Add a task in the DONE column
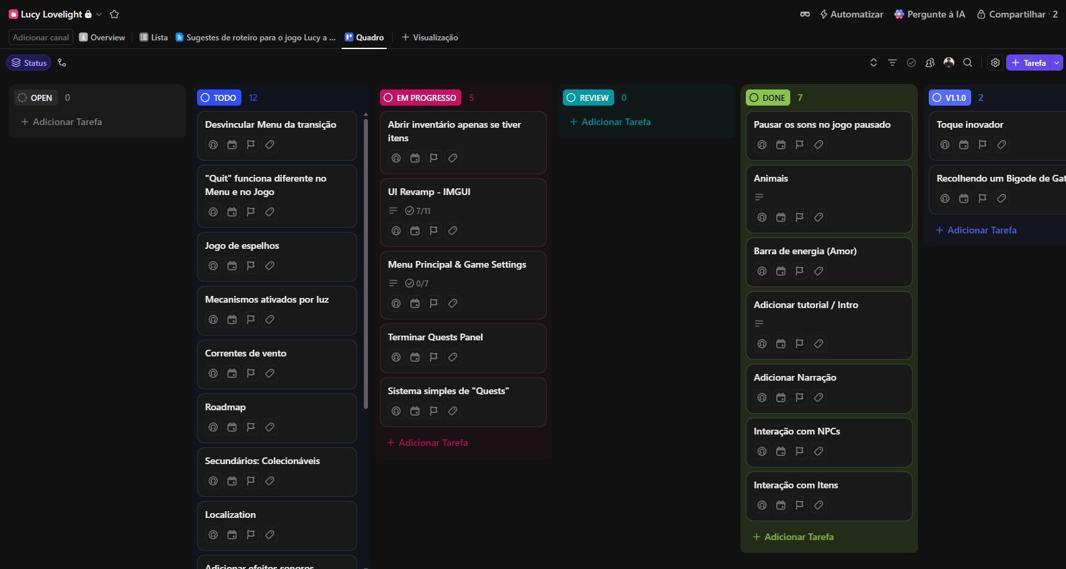The height and width of the screenshot is (569, 1066). tap(794, 537)
